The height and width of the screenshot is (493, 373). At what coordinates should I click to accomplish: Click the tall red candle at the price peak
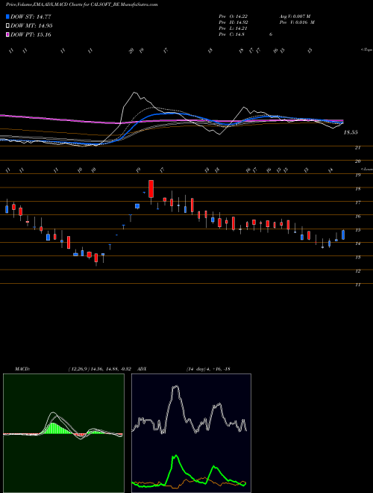click(x=151, y=190)
